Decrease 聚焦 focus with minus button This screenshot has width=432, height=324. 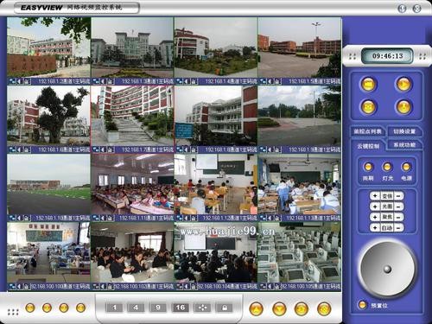click(399, 217)
